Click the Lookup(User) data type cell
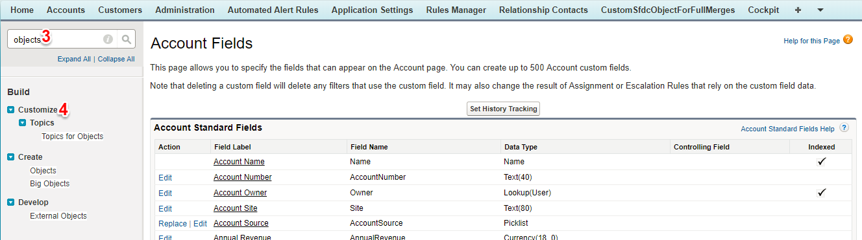 tap(527, 193)
